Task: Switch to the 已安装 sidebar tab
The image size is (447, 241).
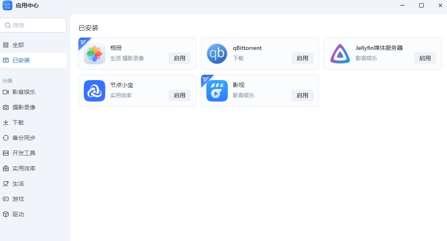Action: tap(33, 60)
